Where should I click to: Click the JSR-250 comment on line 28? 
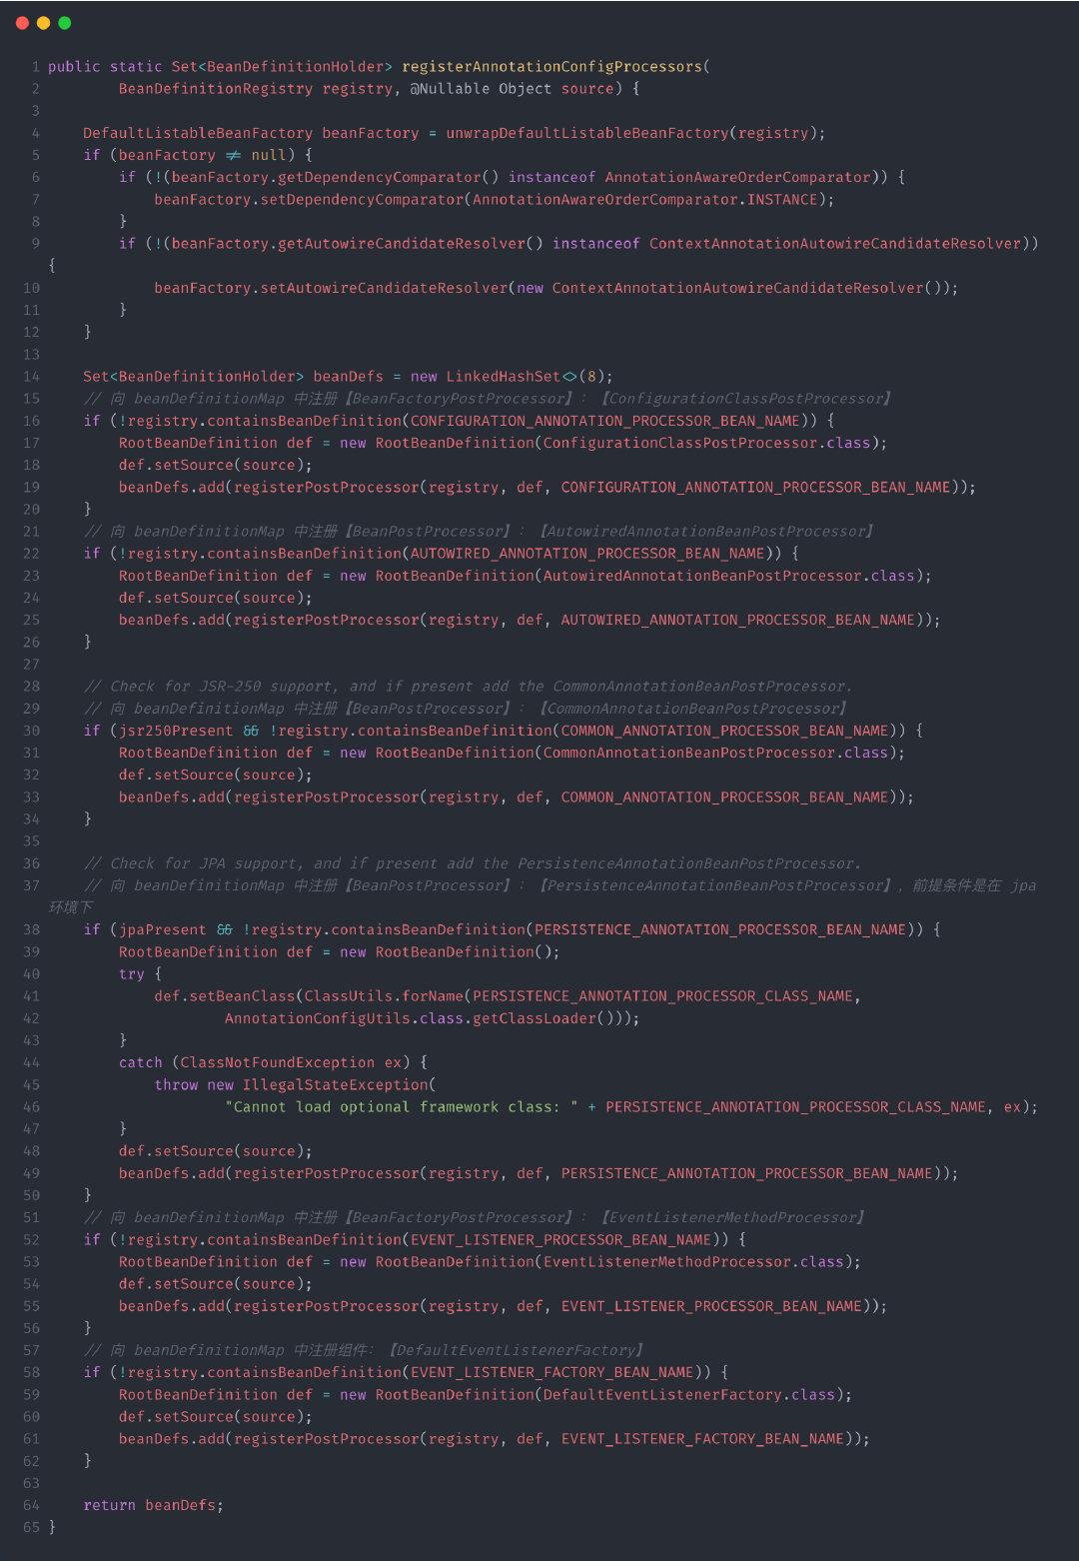(x=469, y=687)
